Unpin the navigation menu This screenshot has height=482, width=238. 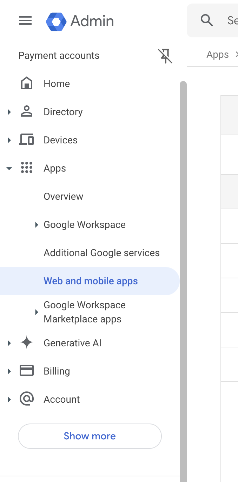pos(165,56)
